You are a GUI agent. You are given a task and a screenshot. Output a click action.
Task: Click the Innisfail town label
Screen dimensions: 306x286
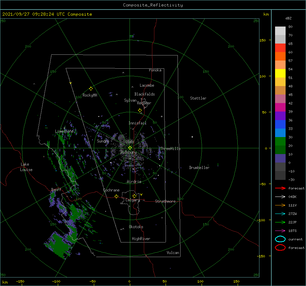(137, 123)
